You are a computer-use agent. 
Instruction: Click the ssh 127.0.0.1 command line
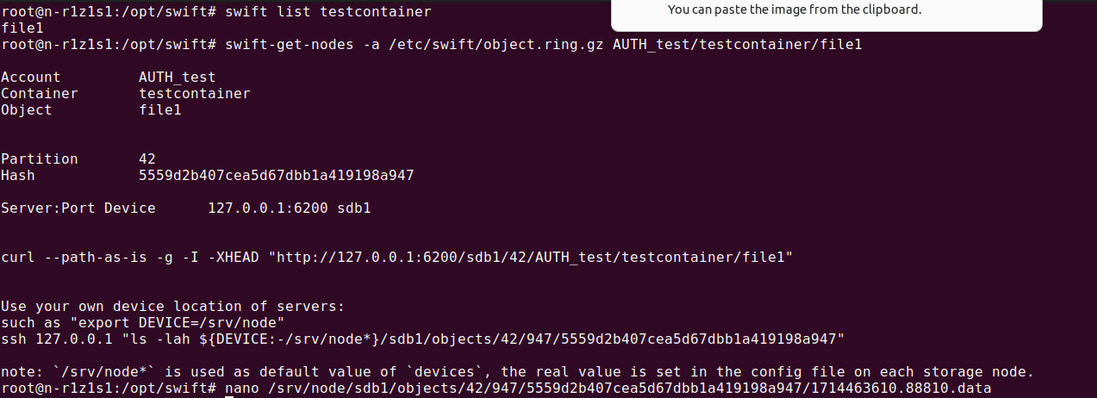click(x=422, y=339)
